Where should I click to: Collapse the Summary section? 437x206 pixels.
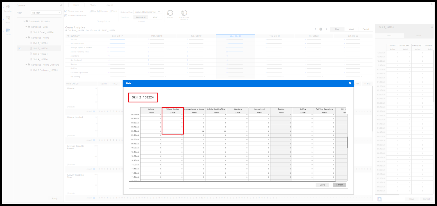tap(68, 36)
